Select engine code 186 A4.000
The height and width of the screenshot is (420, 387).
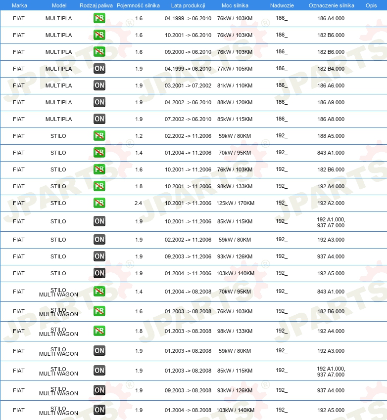(x=331, y=18)
